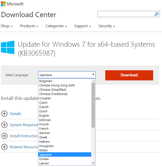Open the Products menu
This screenshot has width=162, height=167.
coord(29,26)
